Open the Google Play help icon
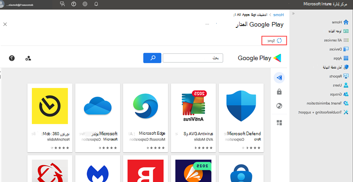 point(12,58)
